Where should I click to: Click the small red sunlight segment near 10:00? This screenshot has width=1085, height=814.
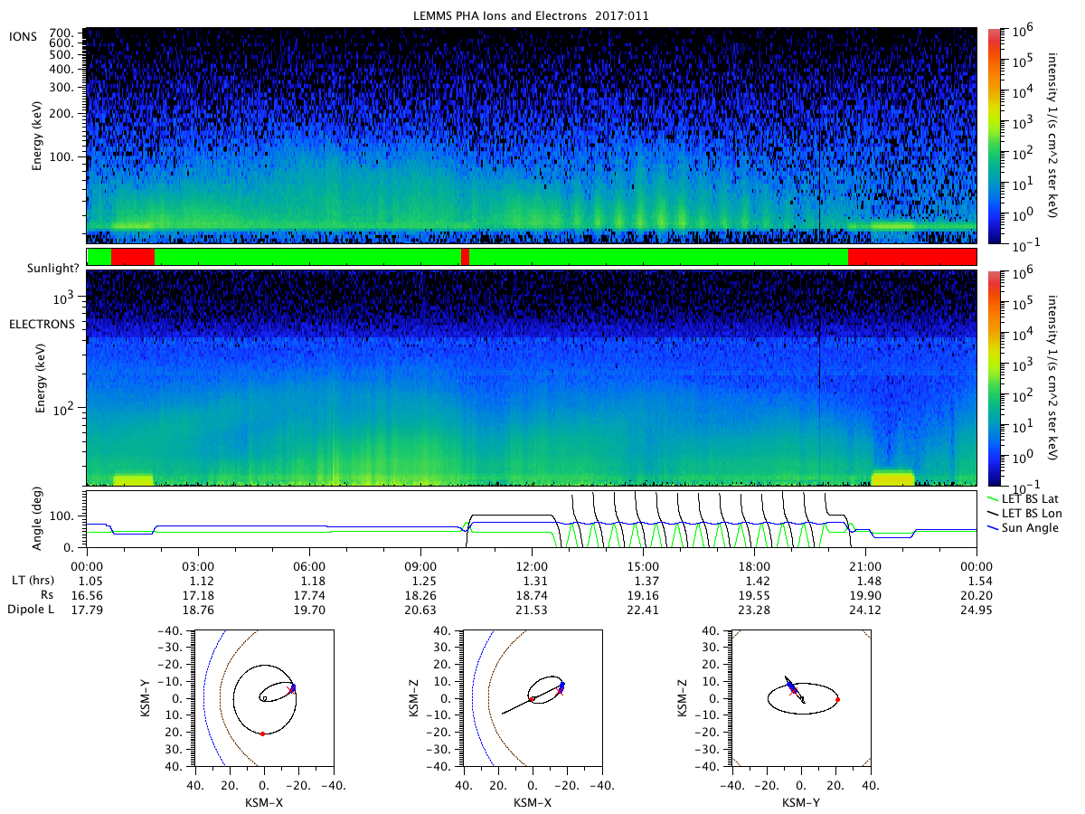[x=465, y=257]
